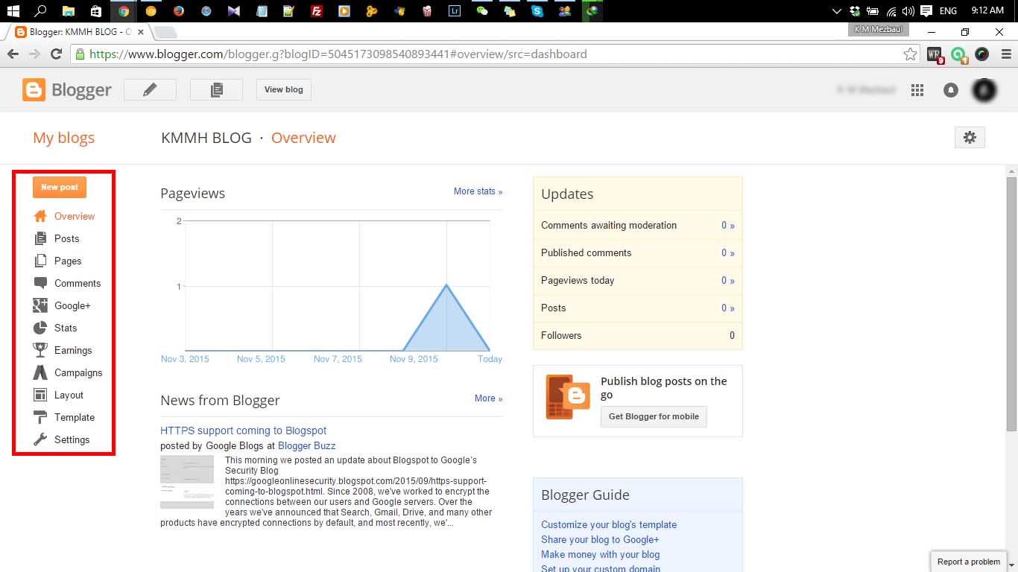Open Firefox from the taskbar
Image resolution: width=1018 pixels, height=572 pixels.
tap(179, 11)
